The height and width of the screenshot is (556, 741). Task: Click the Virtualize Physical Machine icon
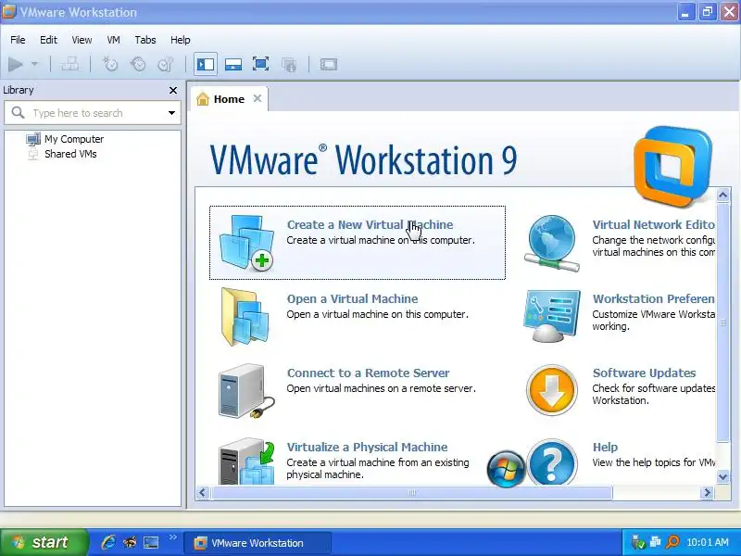point(246,461)
